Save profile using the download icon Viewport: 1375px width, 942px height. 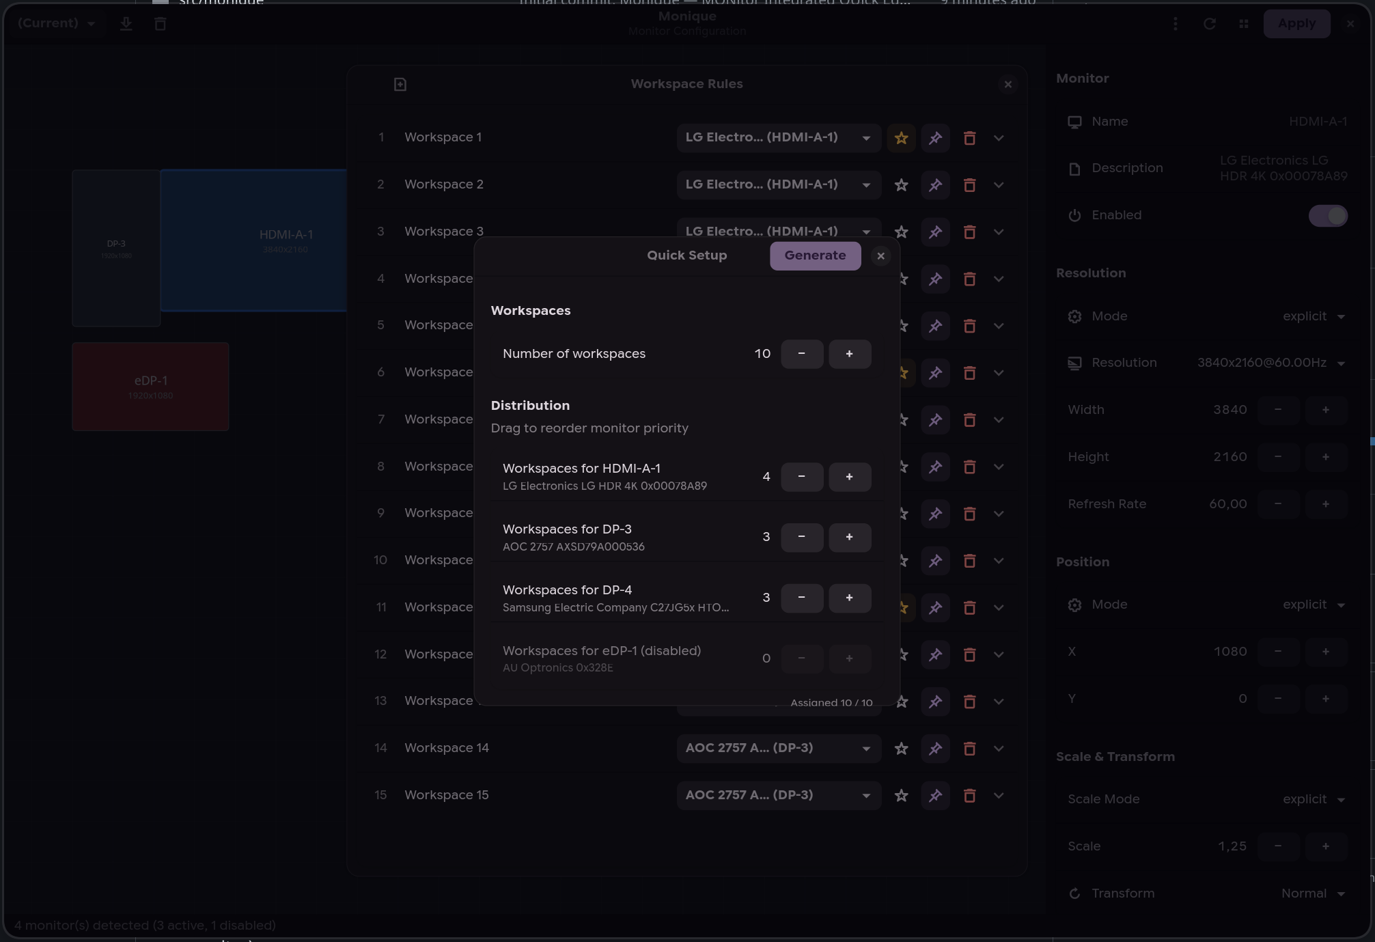click(126, 23)
